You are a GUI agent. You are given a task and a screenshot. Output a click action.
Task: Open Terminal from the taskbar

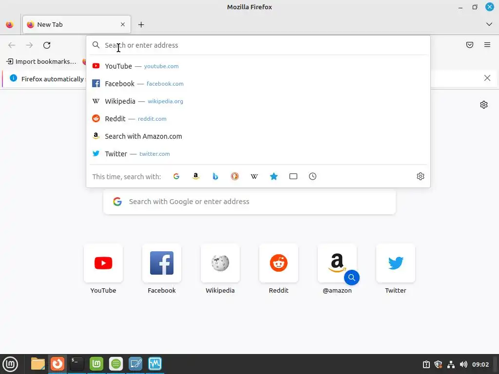coord(77,364)
